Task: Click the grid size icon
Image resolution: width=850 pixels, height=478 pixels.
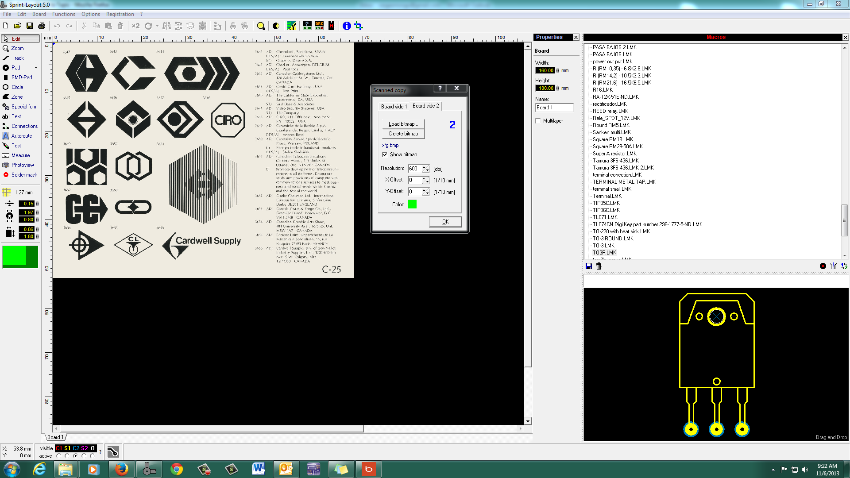Action: 7,193
